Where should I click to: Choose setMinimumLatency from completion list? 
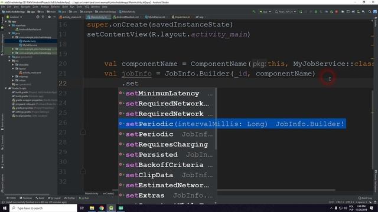point(168,93)
